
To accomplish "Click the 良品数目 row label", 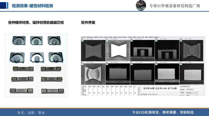I will [84, 90].
